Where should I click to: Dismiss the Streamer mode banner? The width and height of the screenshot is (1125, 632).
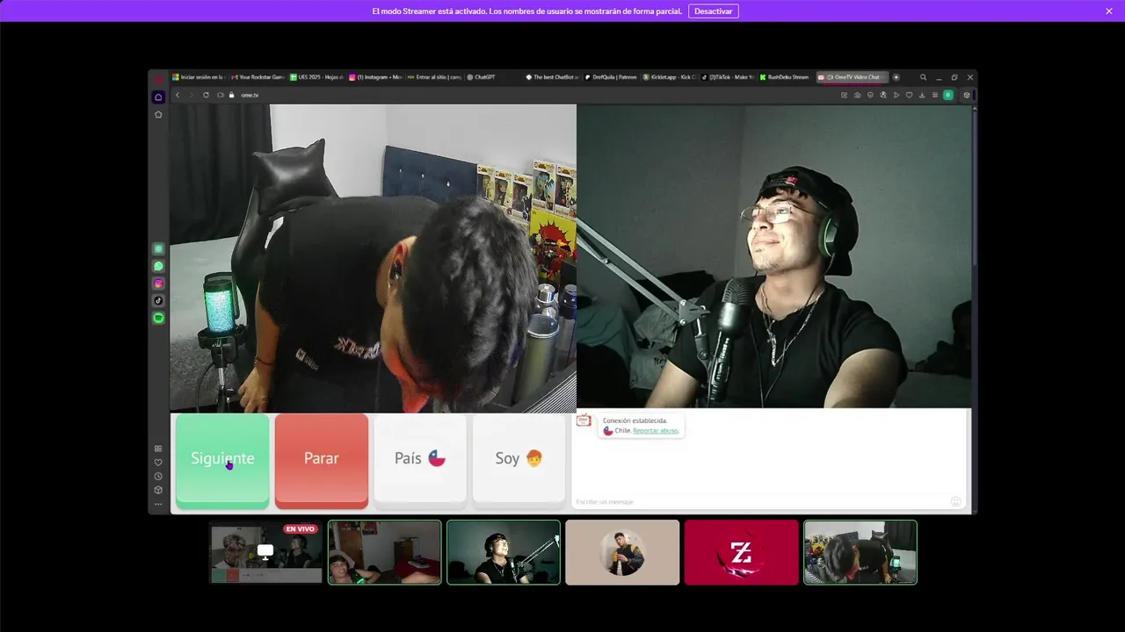[x=1109, y=11]
